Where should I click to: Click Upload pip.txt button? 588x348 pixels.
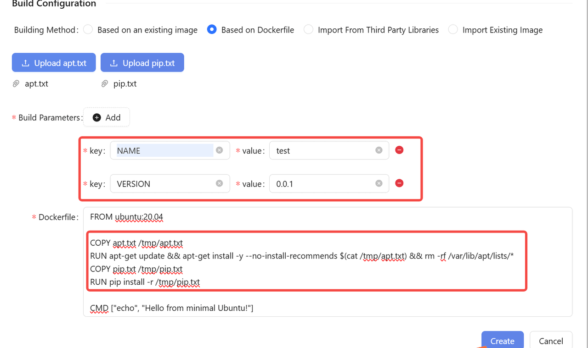142,63
